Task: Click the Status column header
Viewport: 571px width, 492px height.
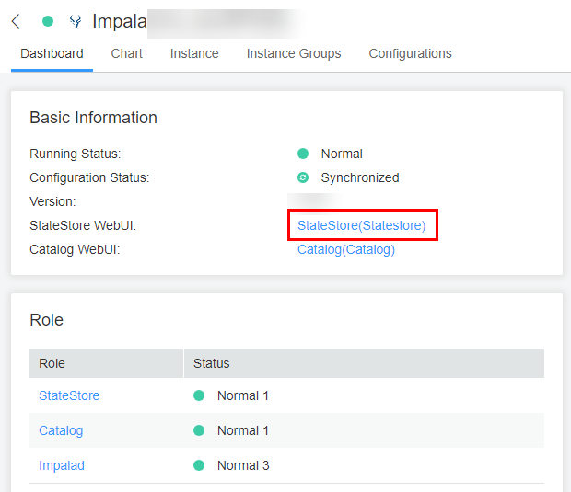Action: click(x=364, y=363)
